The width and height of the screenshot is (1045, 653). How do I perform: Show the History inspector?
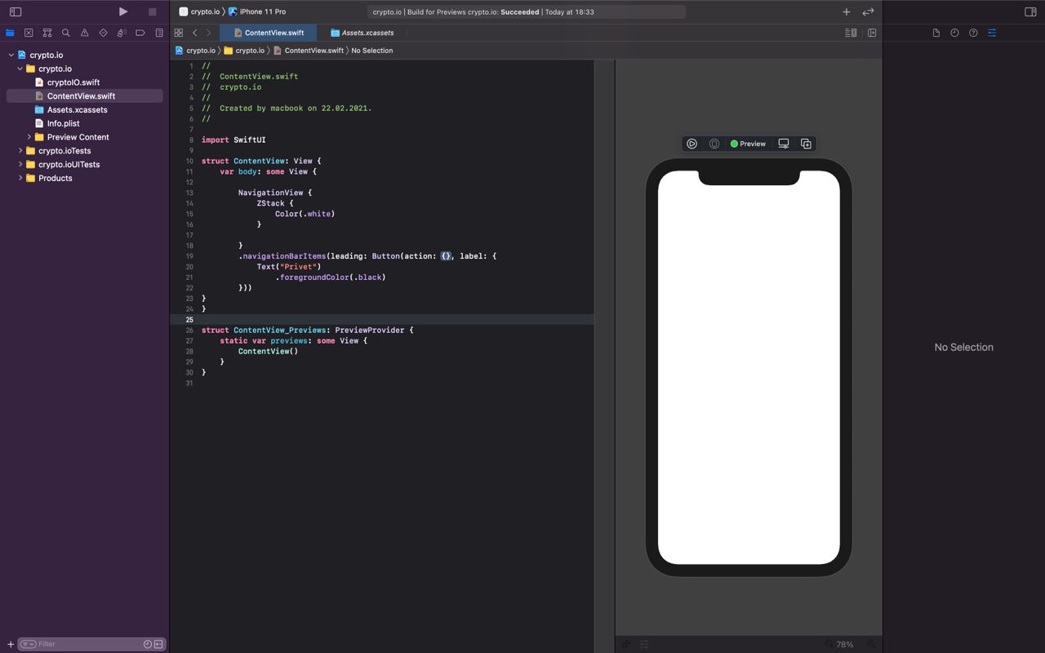954,33
